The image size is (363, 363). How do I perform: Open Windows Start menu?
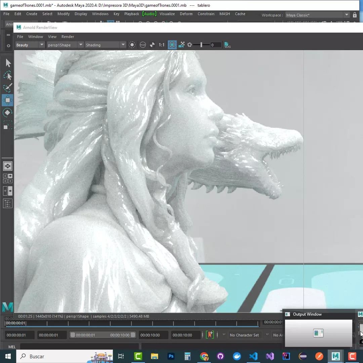(x=8, y=356)
